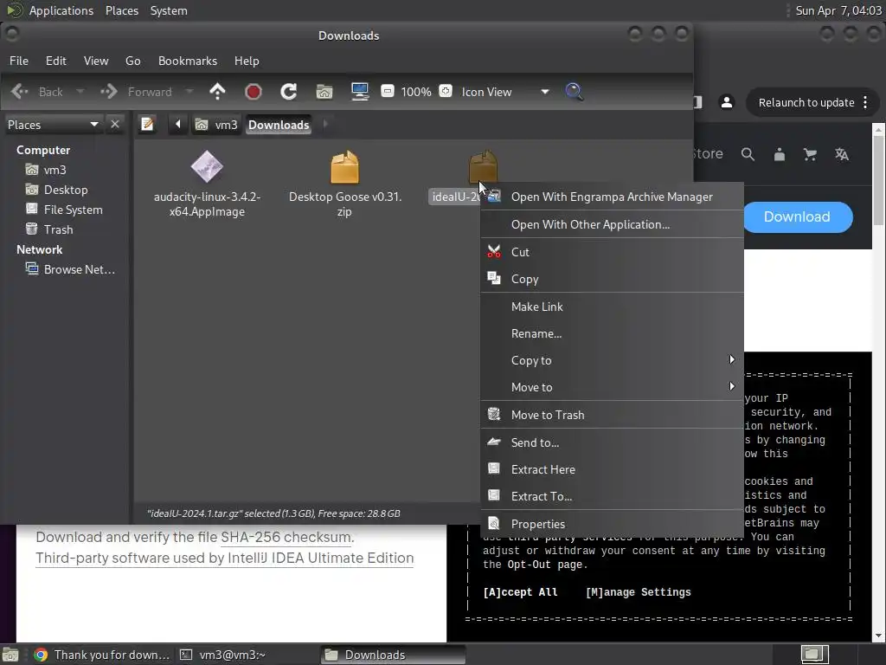Image resolution: width=886 pixels, height=665 pixels.
Task: Select Cut from the context menu
Action: coord(612,252)
